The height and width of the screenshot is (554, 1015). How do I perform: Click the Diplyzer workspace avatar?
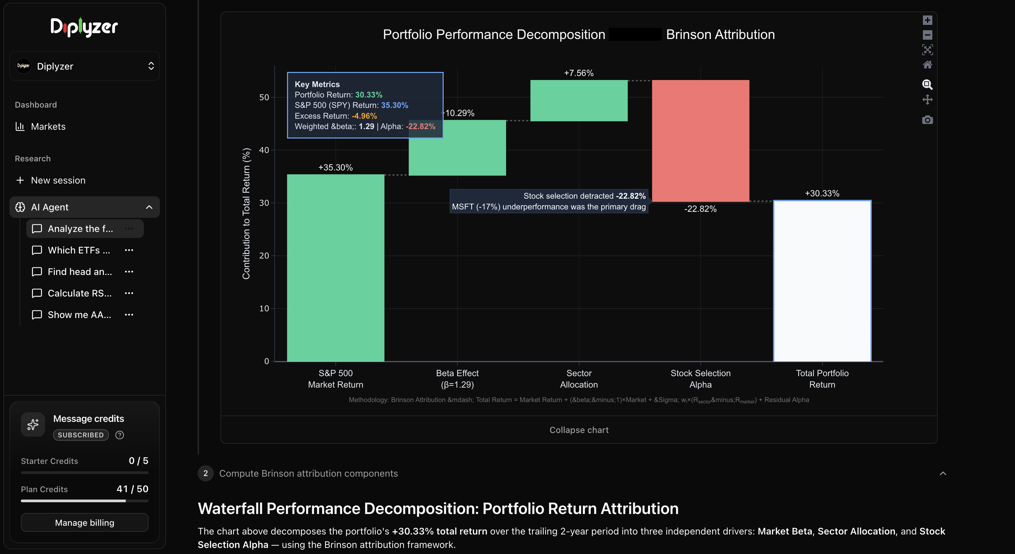23,66
